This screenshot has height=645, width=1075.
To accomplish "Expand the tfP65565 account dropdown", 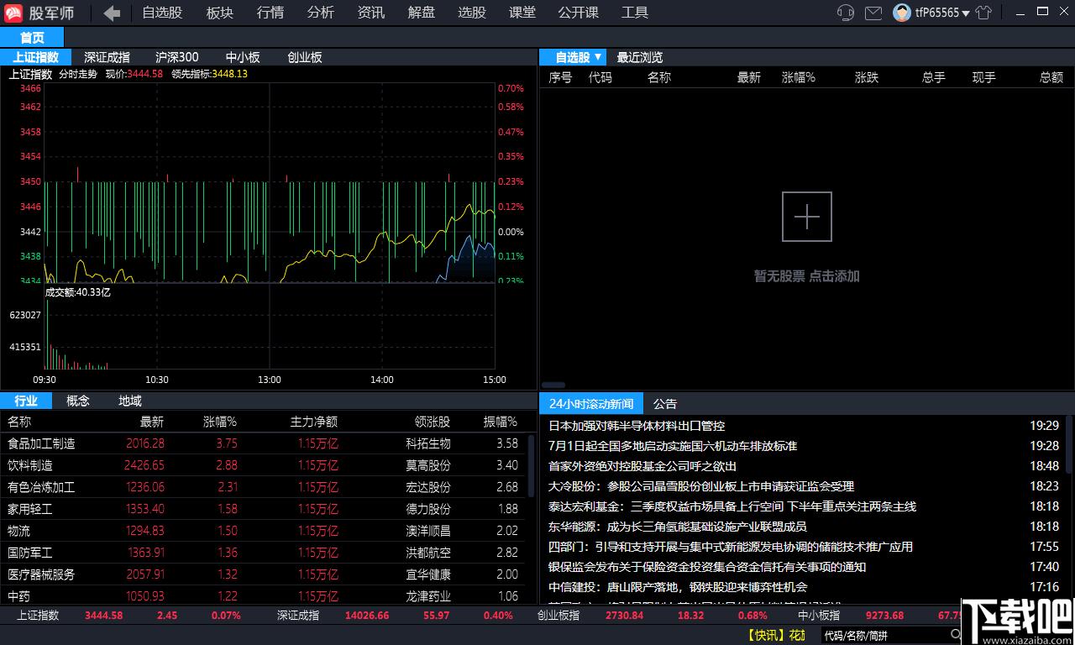I will (x=966, y=13).
